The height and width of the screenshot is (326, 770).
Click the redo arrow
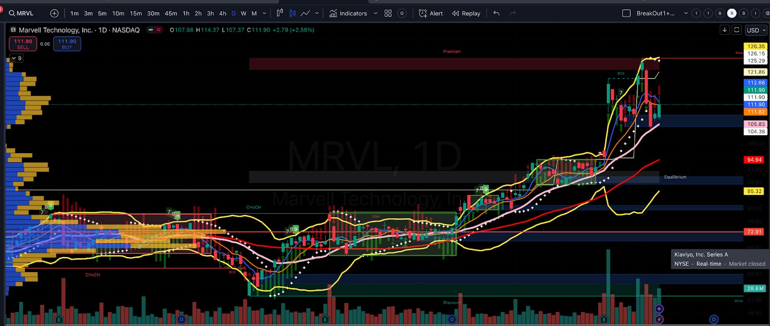(x=513, y=13)
